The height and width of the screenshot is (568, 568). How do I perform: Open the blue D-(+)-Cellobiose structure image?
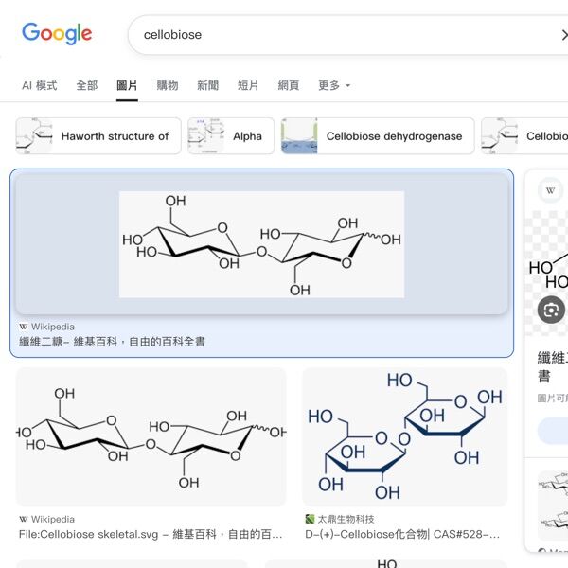tap(404, 437)
